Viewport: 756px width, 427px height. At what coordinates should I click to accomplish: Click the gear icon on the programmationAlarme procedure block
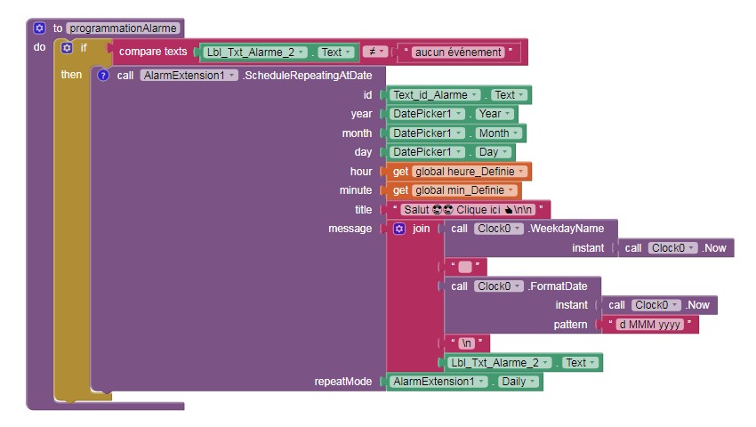point(38,28)
